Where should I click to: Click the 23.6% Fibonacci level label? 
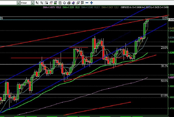[165, 48]
